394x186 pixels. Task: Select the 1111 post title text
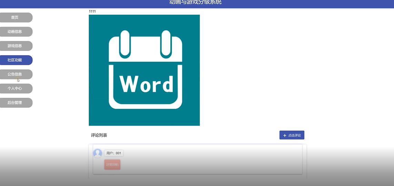(x=92, y=11)
